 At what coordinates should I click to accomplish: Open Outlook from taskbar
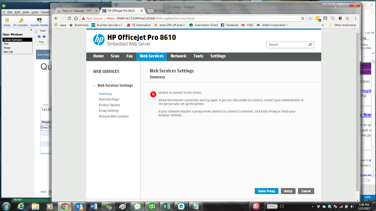click(79, 206)
